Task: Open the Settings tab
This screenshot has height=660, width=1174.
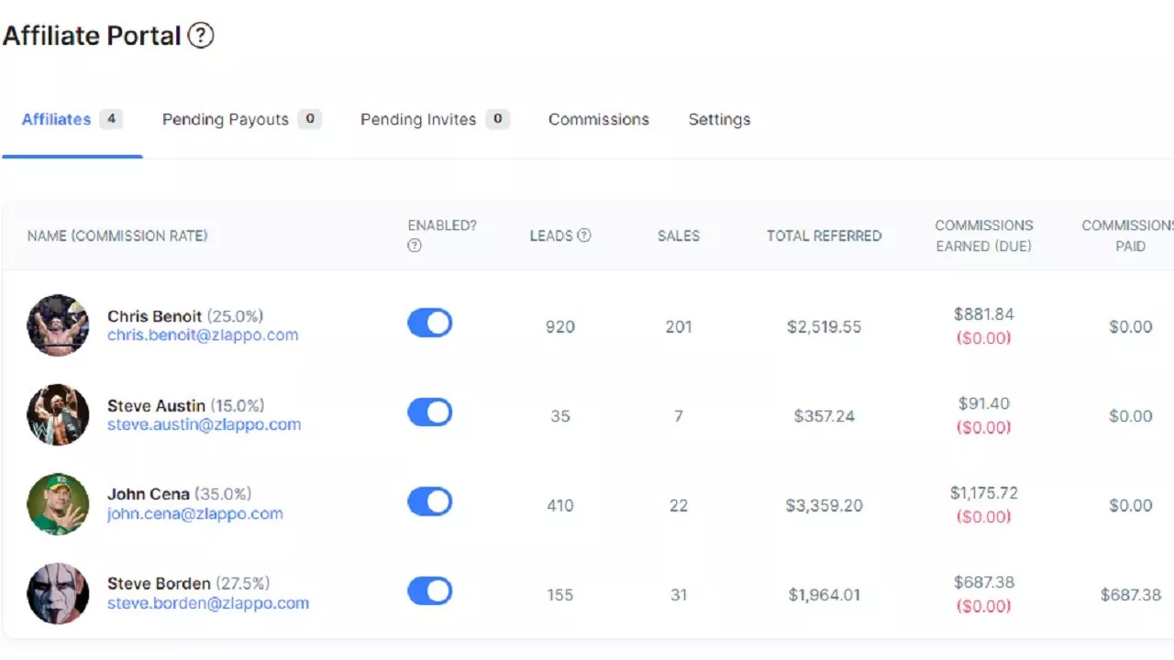Action: 719,119
